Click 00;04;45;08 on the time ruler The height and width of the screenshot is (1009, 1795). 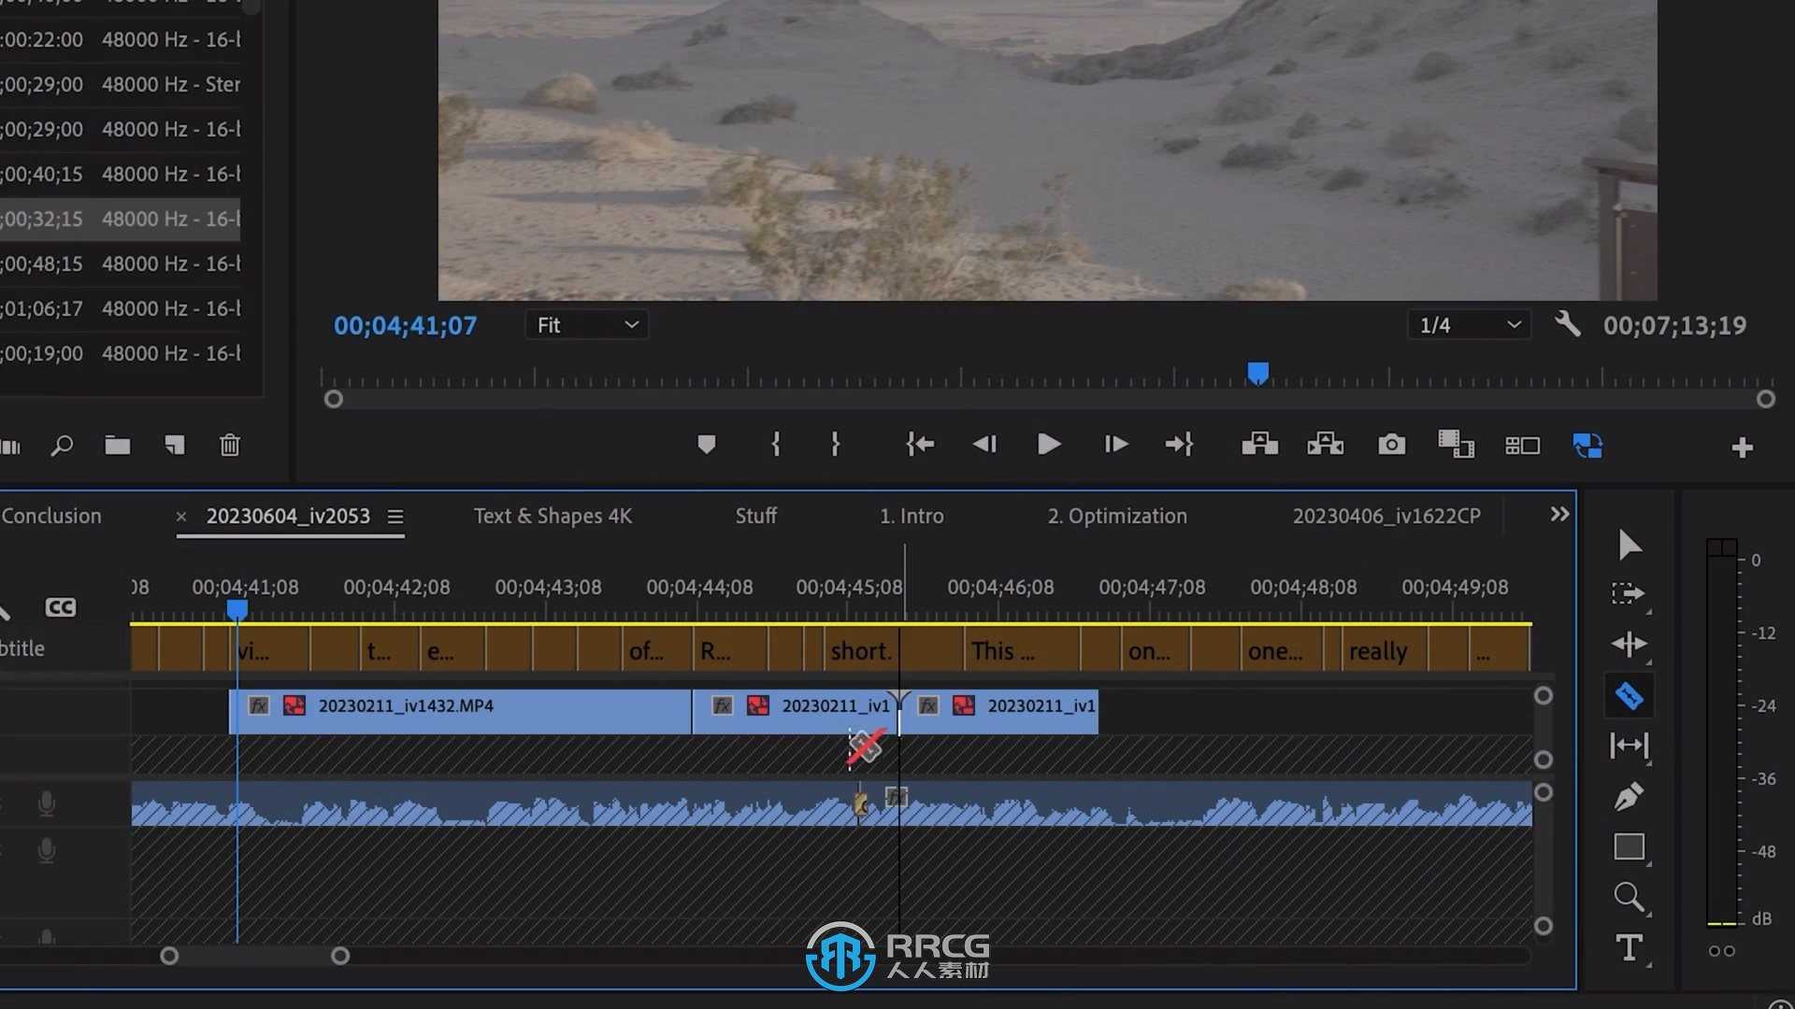(849, 587)
